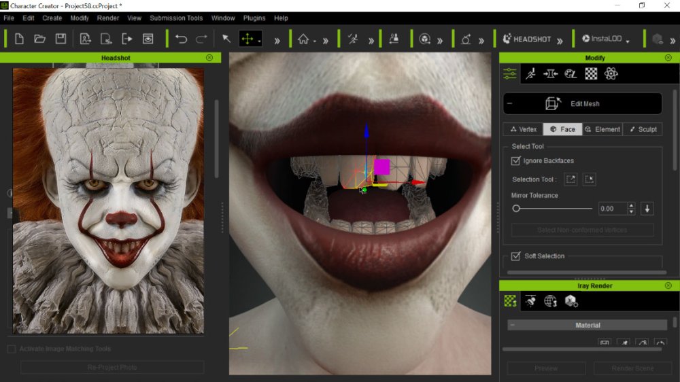Click the InstaLOD toolbar button
This screenshot has width=680, height=382.
(x=602, y=39)
